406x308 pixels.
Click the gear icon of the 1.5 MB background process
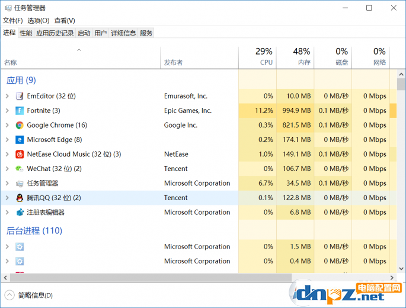[20, 246]
